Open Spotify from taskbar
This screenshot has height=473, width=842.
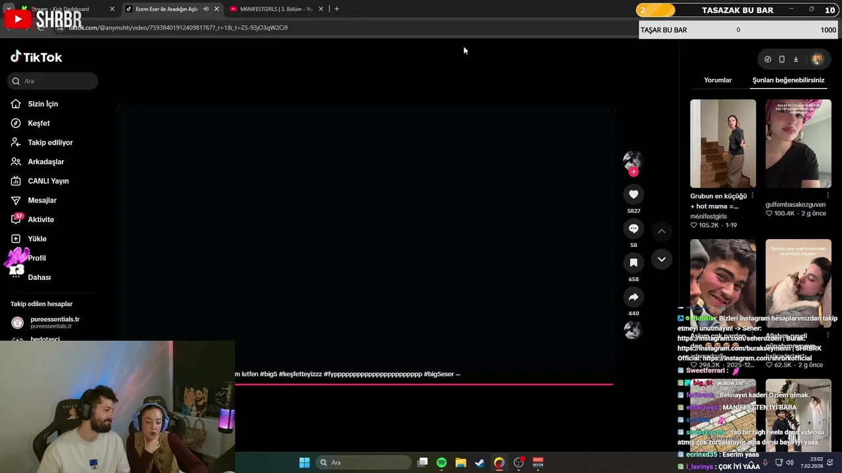441,462
